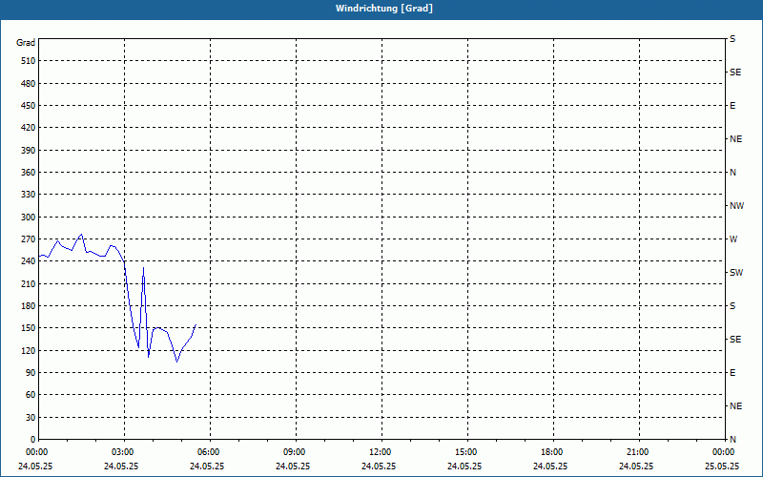The image size is (763, 477).
Task: Click the 210 y-axis label
Action: coord(29,283)
